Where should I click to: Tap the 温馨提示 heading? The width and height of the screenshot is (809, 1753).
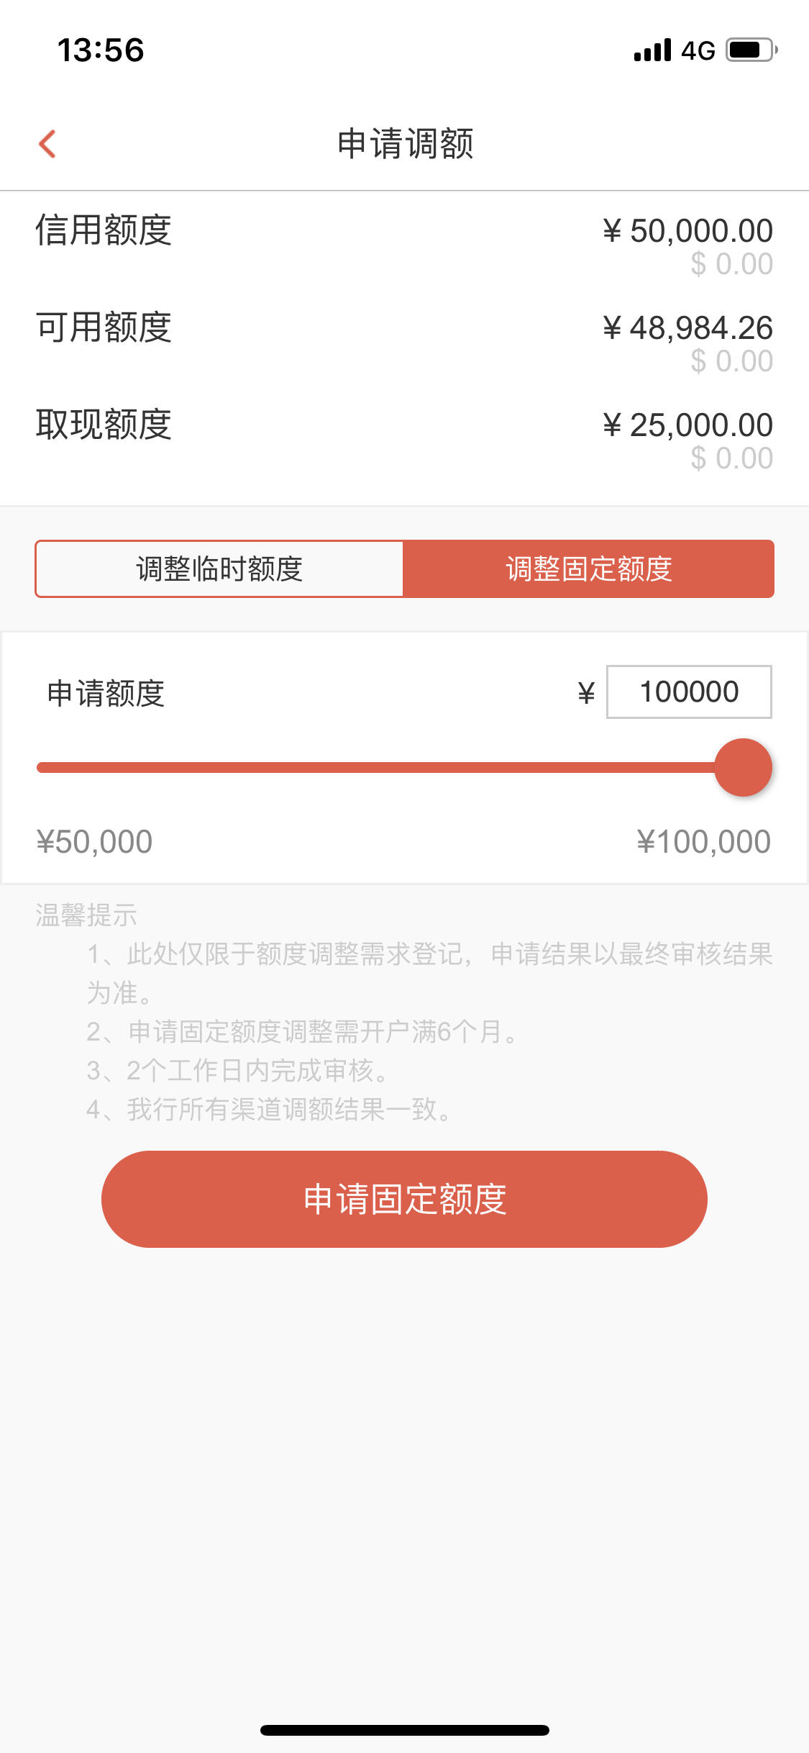click(86, 915)
